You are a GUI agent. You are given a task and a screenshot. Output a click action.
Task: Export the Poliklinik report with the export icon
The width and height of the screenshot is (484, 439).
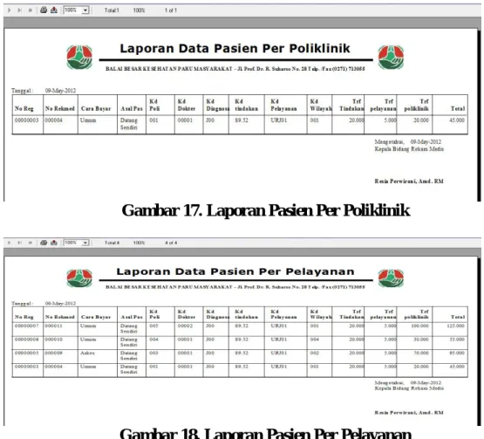point(54,10)
